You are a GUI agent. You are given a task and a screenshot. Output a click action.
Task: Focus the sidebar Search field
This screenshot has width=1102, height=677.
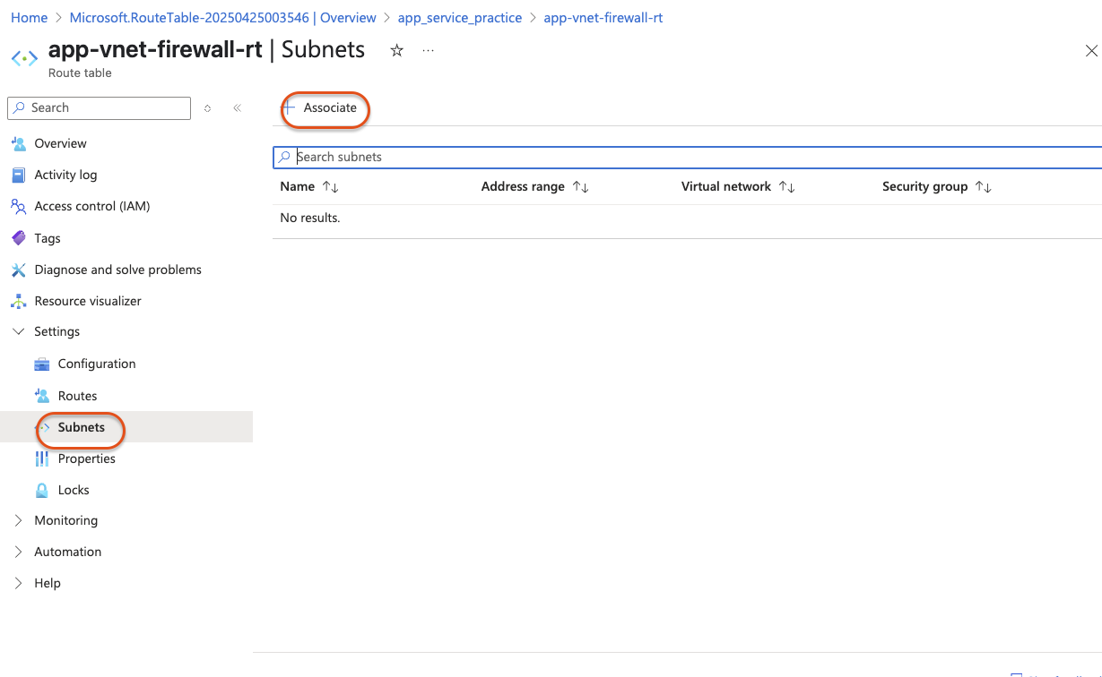[x=99, y=107]
